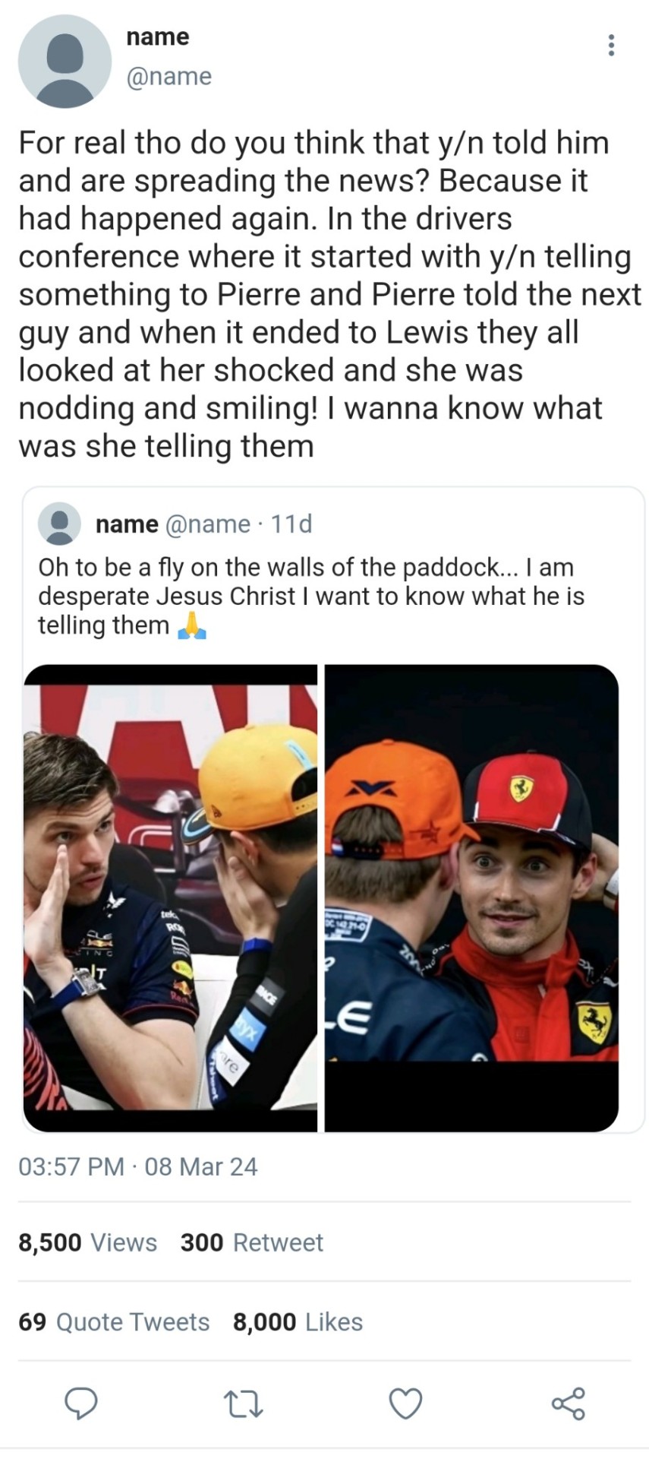649x1459 pixels.
Task: Tap the main tweet text about Pierre
Action: (x=329, y=294)
